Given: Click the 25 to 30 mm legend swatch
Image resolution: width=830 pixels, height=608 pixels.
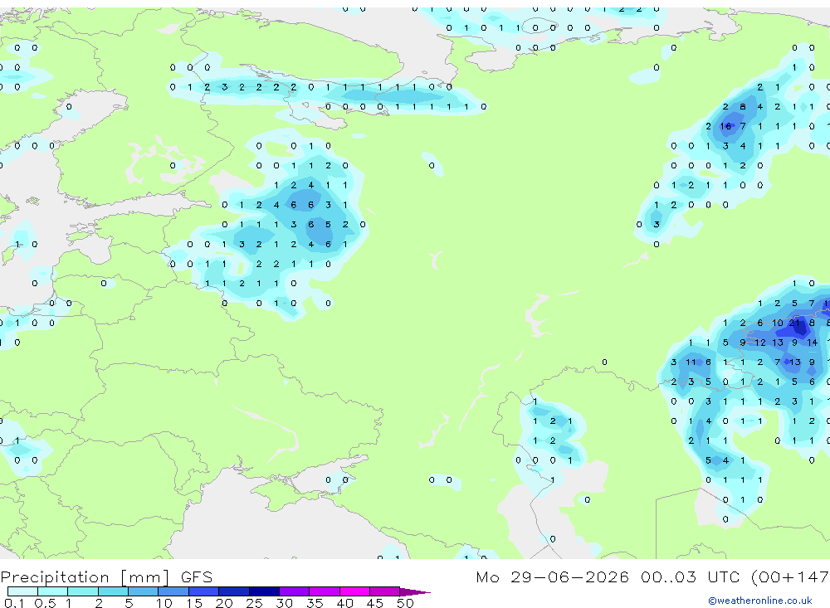Looking at the screenshot, I should (264, 591).
